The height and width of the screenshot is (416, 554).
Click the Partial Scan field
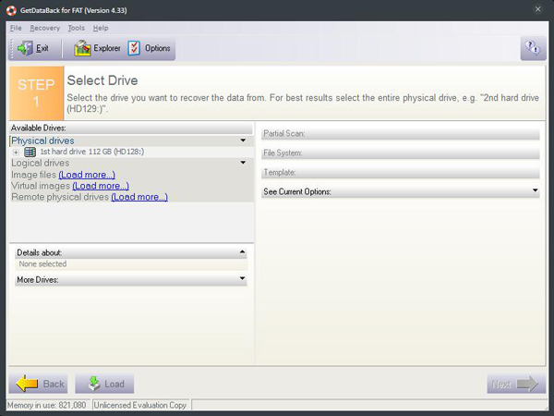click(x=401, y=134)
